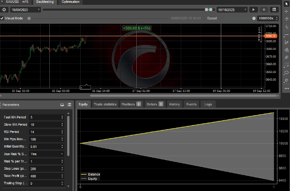The width and height of the screenshot is (290, 191).
Task: Open the Equity tab
Action: pos(83,104)
